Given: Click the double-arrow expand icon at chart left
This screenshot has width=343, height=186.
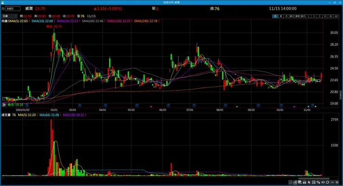Looking at the screenshot, I should click(x=4, y=105).
